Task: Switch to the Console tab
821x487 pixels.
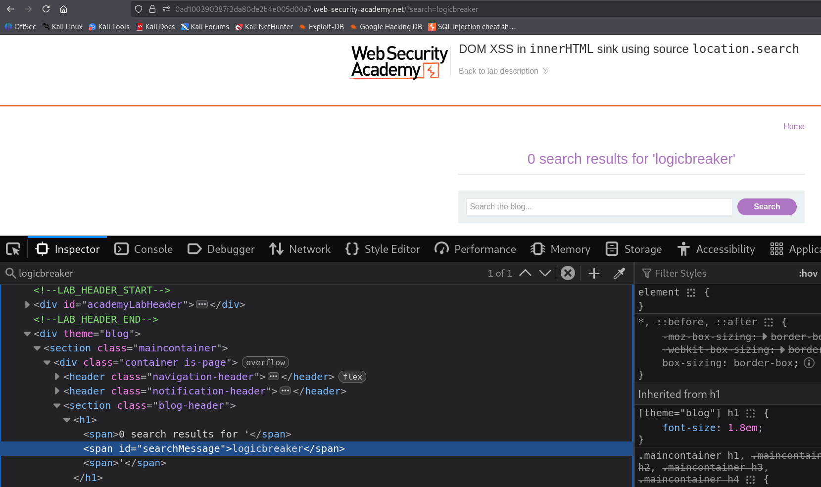Action: tap(144, 249)
